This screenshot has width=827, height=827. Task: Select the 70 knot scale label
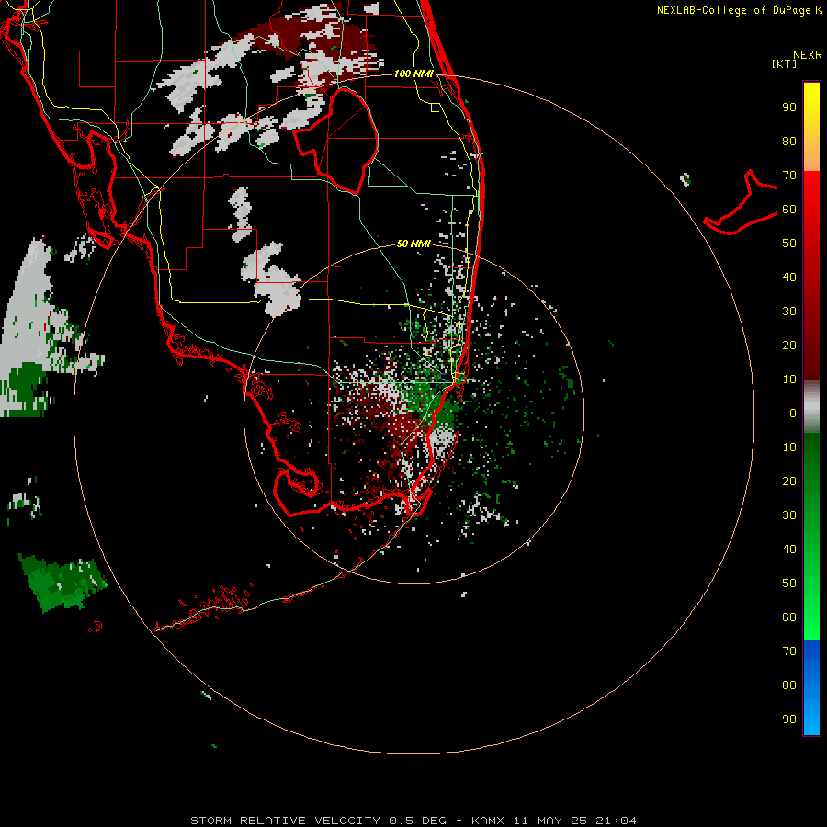point(789,176)
